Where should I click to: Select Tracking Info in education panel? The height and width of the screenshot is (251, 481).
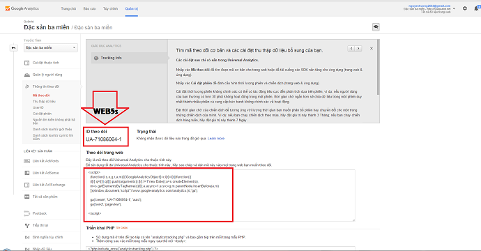(130, 58)
